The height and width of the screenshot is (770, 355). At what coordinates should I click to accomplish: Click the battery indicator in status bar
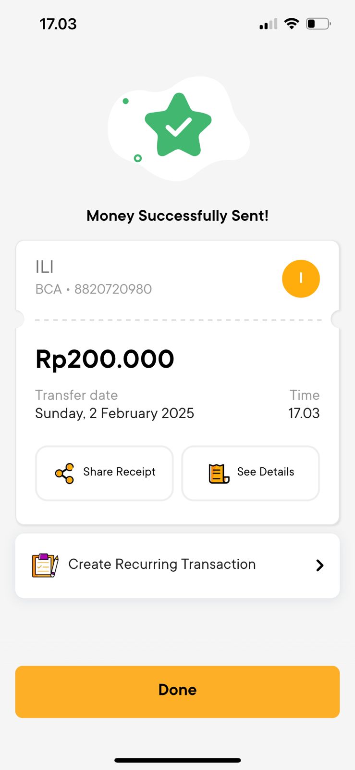318,24
